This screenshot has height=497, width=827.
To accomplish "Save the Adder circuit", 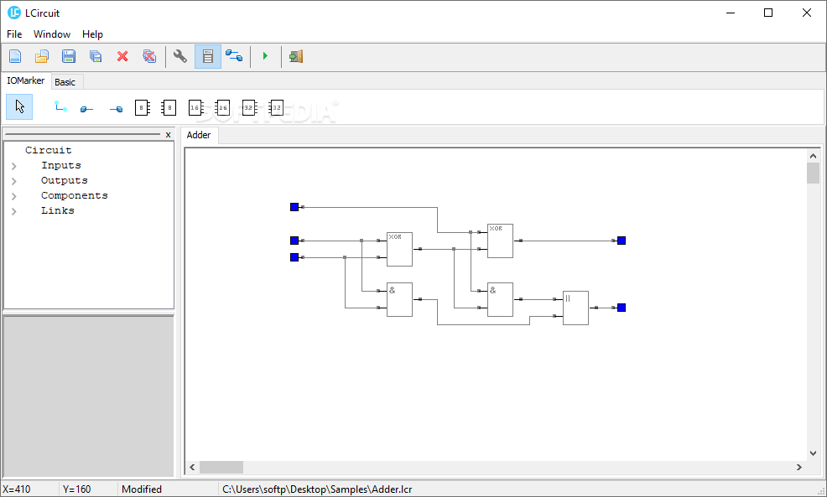I will click(x=68, y=55).
